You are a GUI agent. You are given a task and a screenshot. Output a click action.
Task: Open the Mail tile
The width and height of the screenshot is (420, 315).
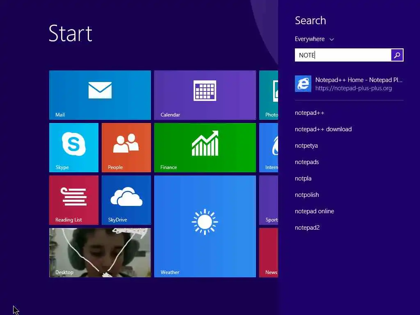tap(100, 95)
